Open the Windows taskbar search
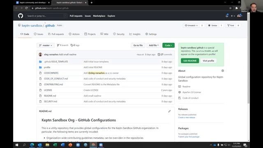This screenshot has width=263, height=148. (x=24, y=145)
